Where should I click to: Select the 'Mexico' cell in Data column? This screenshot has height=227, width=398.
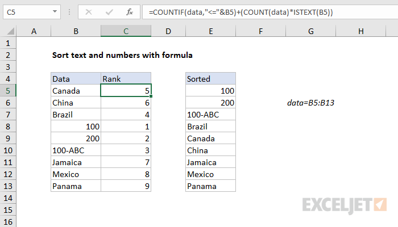click(76, 174)
